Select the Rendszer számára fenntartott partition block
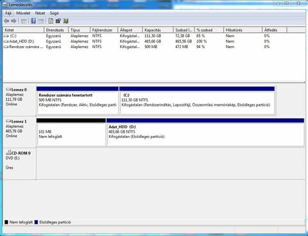Image resolution: width=308 pixels, height=236 pixels. (78, 100)
